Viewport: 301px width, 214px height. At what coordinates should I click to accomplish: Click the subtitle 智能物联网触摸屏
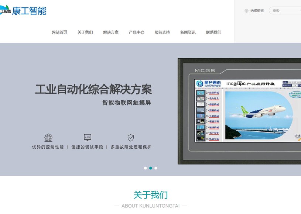pos(127,103)
